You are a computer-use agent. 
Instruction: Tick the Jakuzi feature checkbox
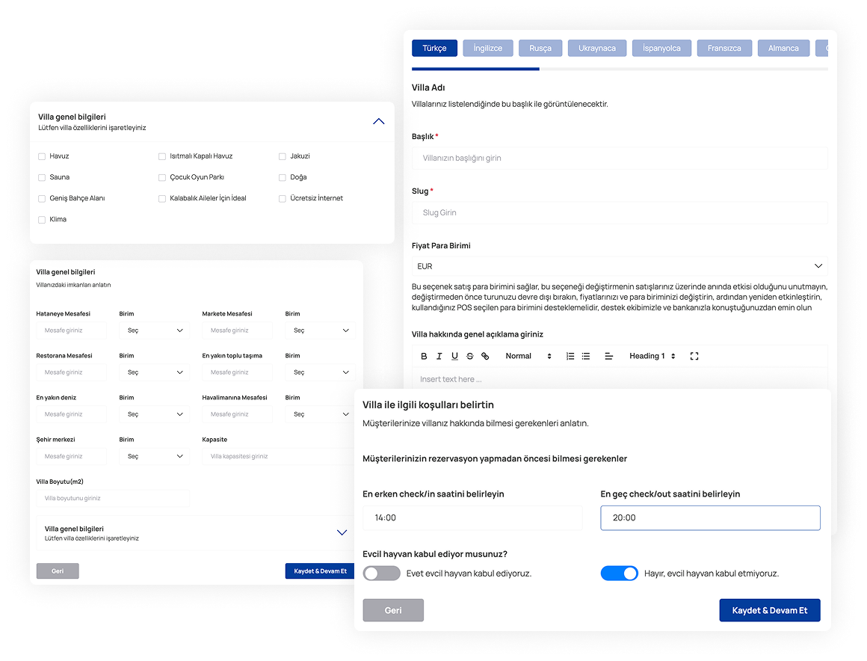pos(283,156)
